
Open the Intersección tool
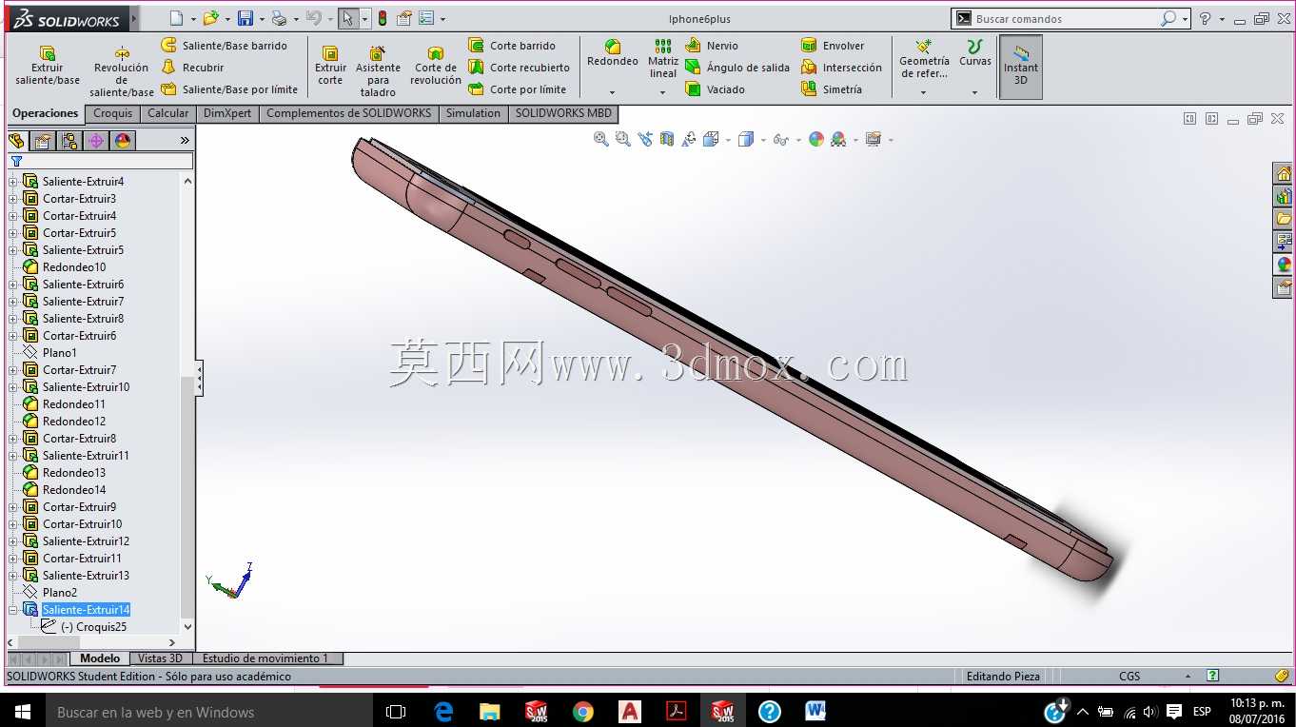pyautogui.click(x=841, y=68)
